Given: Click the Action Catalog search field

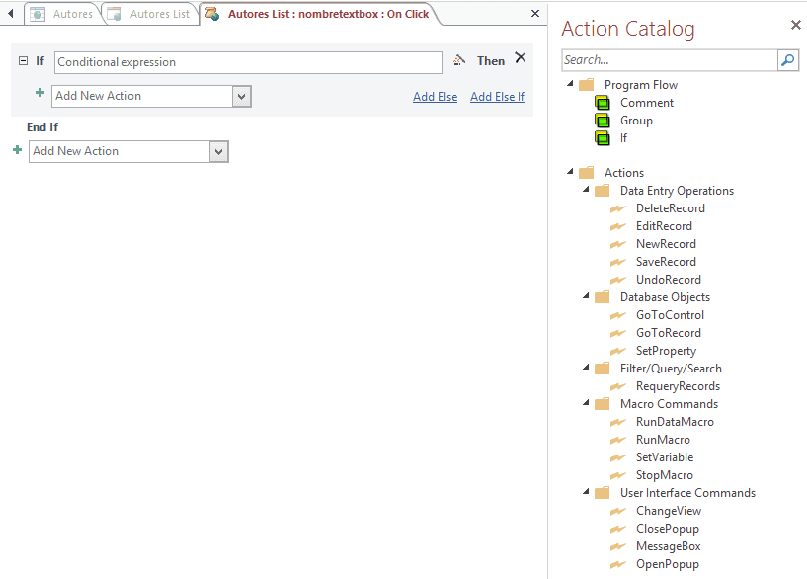Looking at the screenshot, I should tap(670, 60).
